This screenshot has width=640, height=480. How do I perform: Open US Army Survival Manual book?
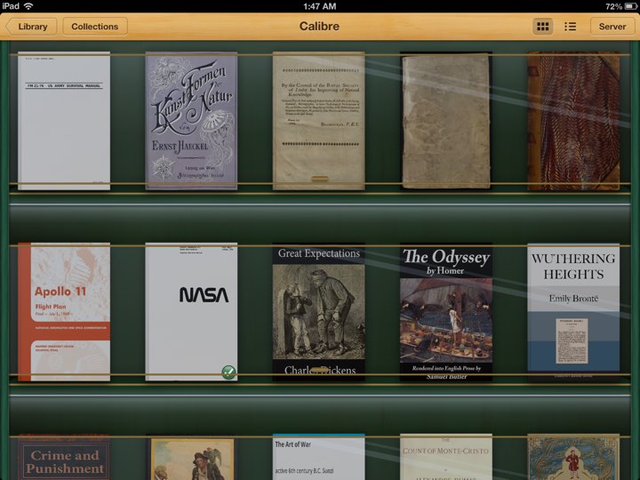pyautogui.click(x=64, y=121)
